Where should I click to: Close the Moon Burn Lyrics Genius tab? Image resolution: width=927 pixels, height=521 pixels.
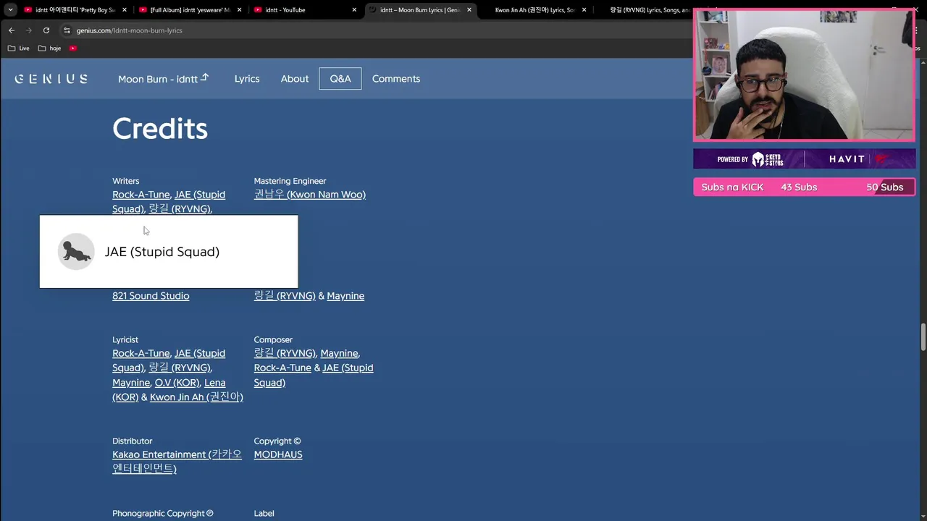pos(469,10)
